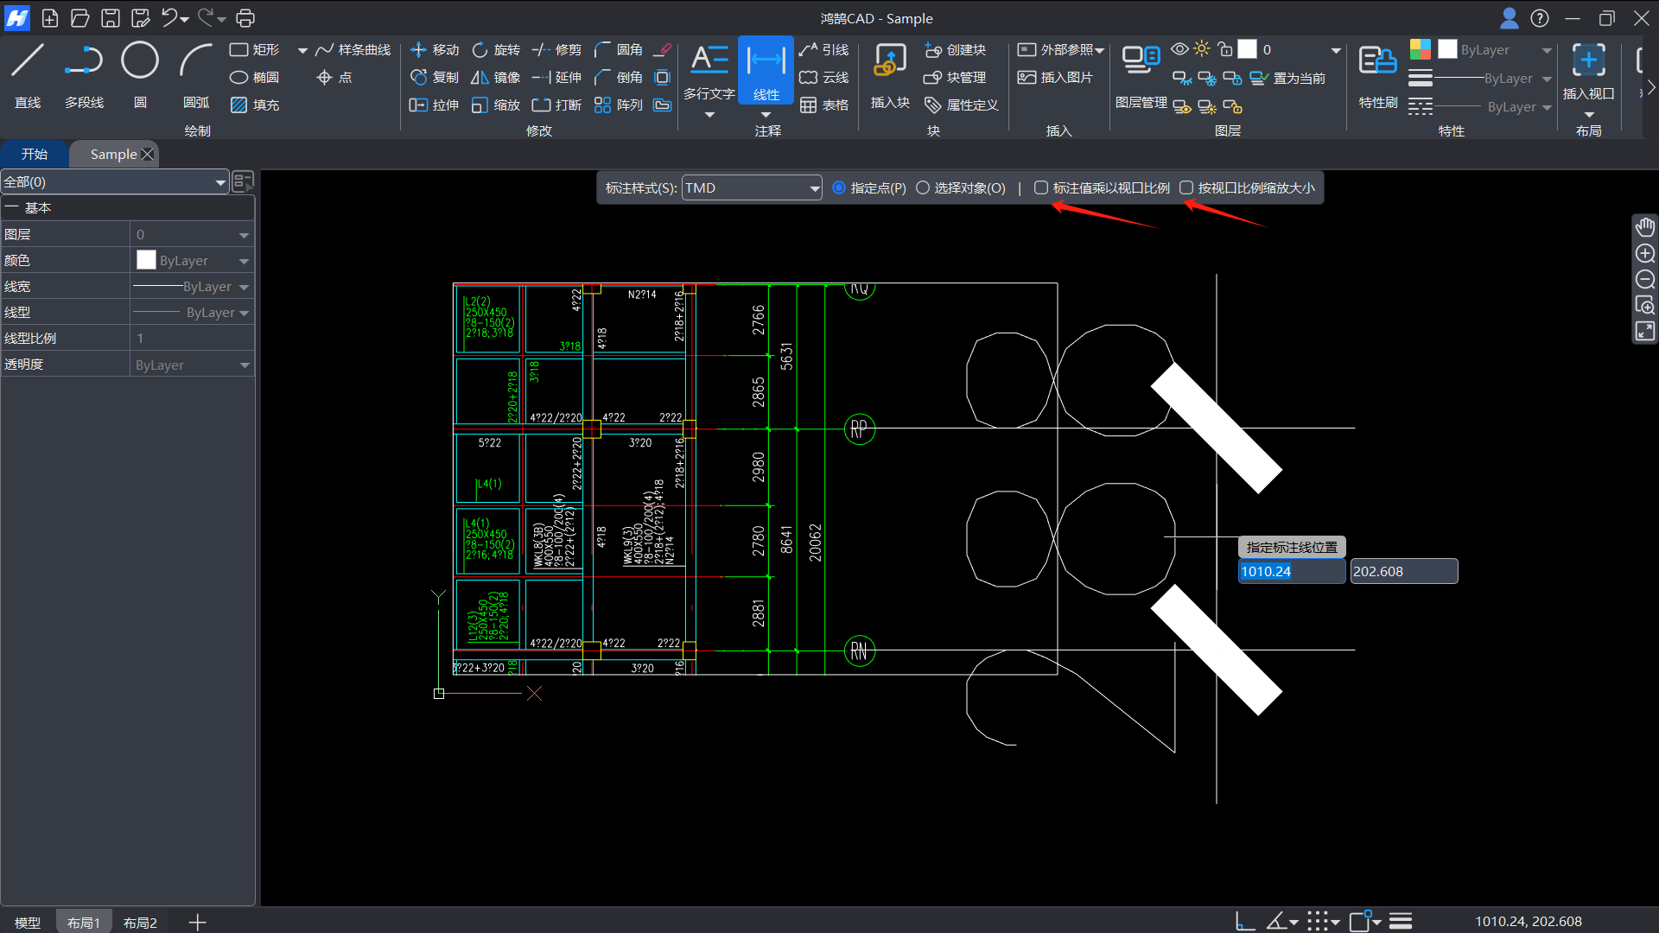
Task: Switch to the 布局2 layout tab
Action: [140, 923]
